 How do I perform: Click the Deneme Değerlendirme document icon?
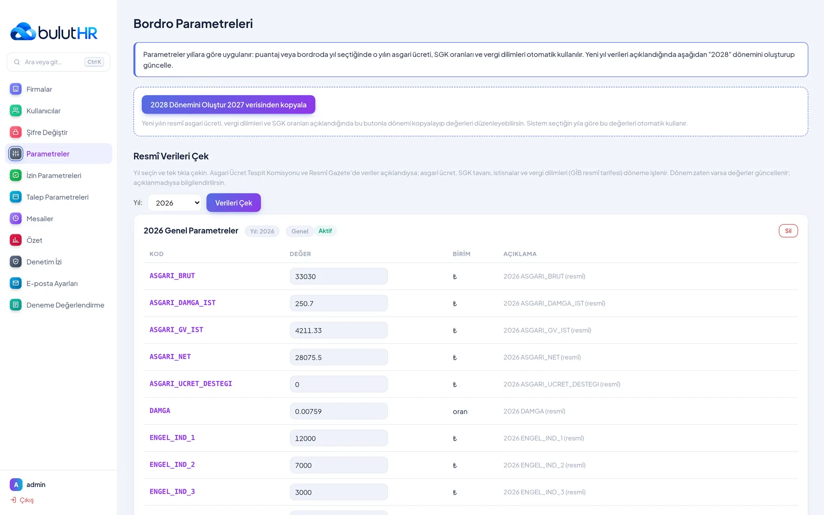(x=16, y=304)
